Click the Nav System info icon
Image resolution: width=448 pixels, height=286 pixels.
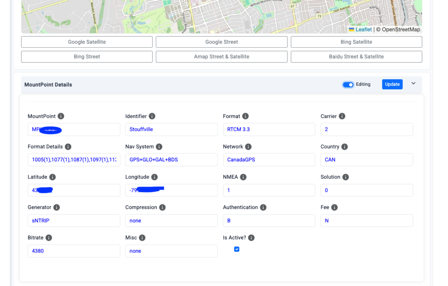[x=159, y=147]
